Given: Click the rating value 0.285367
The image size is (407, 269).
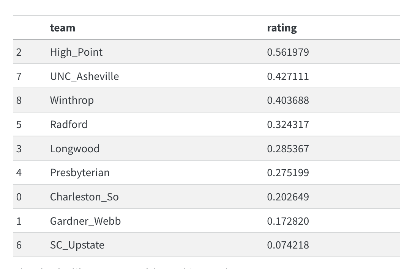Looking at the screenshot, I should (288, 149).
